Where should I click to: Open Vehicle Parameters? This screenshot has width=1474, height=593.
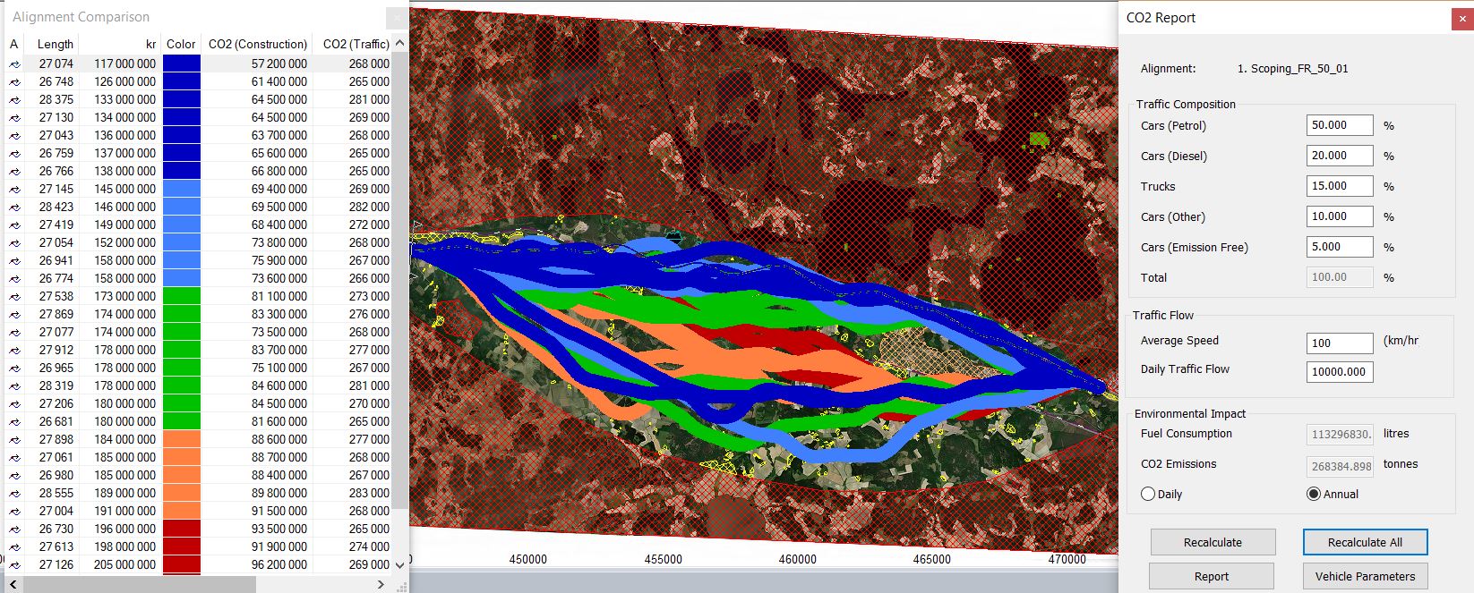tap(1365, 576)
